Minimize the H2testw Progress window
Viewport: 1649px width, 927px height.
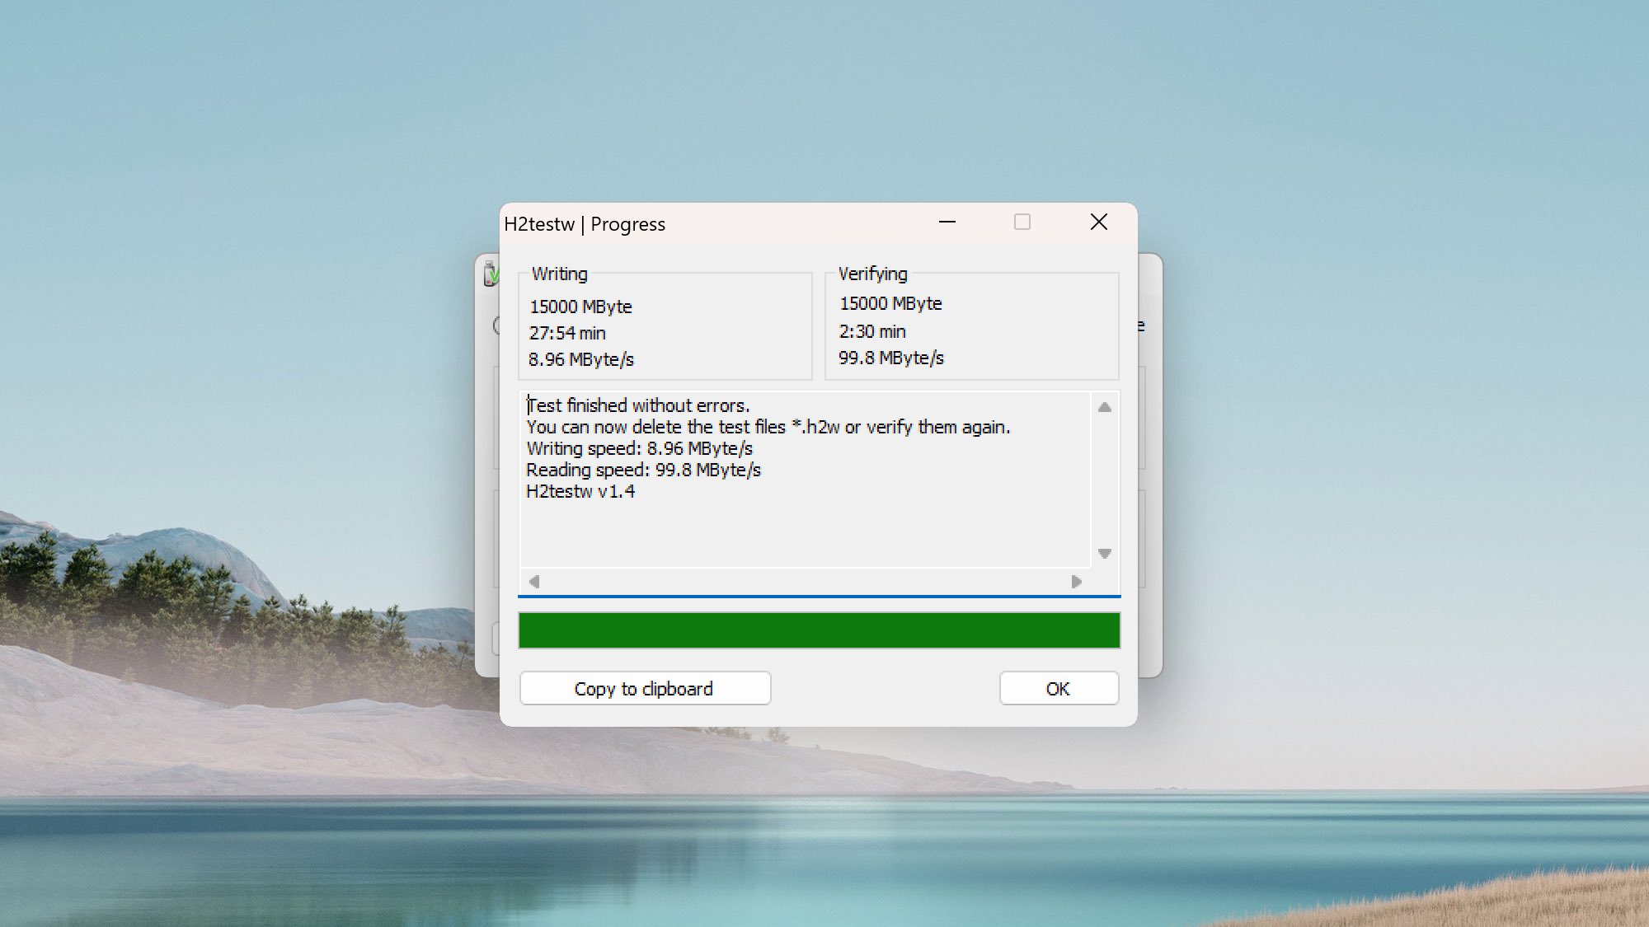(947, 222)
